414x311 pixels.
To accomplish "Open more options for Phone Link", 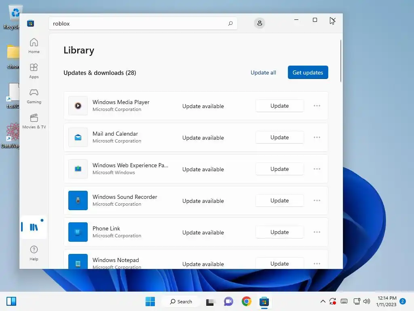I will [x=317, y=232].
